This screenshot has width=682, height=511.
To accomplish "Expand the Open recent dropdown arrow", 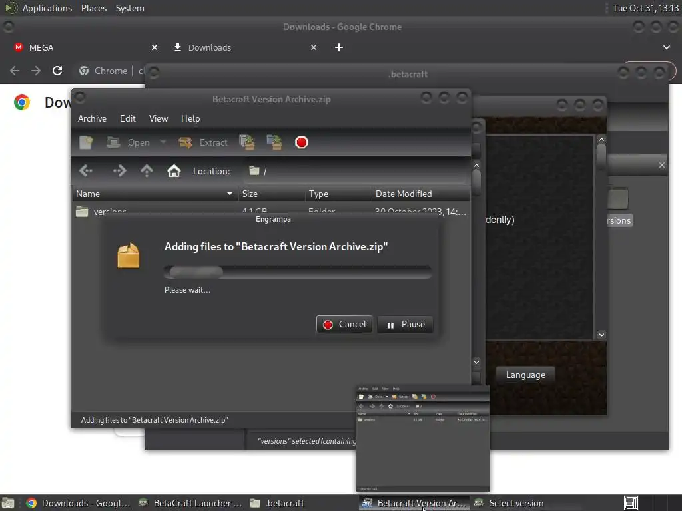I will 163,142.
